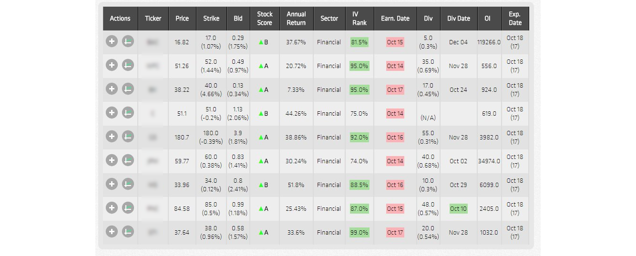The height and width of the screenshot is (256, 636).
Task: Click the Ticker column header
Action: pos(153,19)
